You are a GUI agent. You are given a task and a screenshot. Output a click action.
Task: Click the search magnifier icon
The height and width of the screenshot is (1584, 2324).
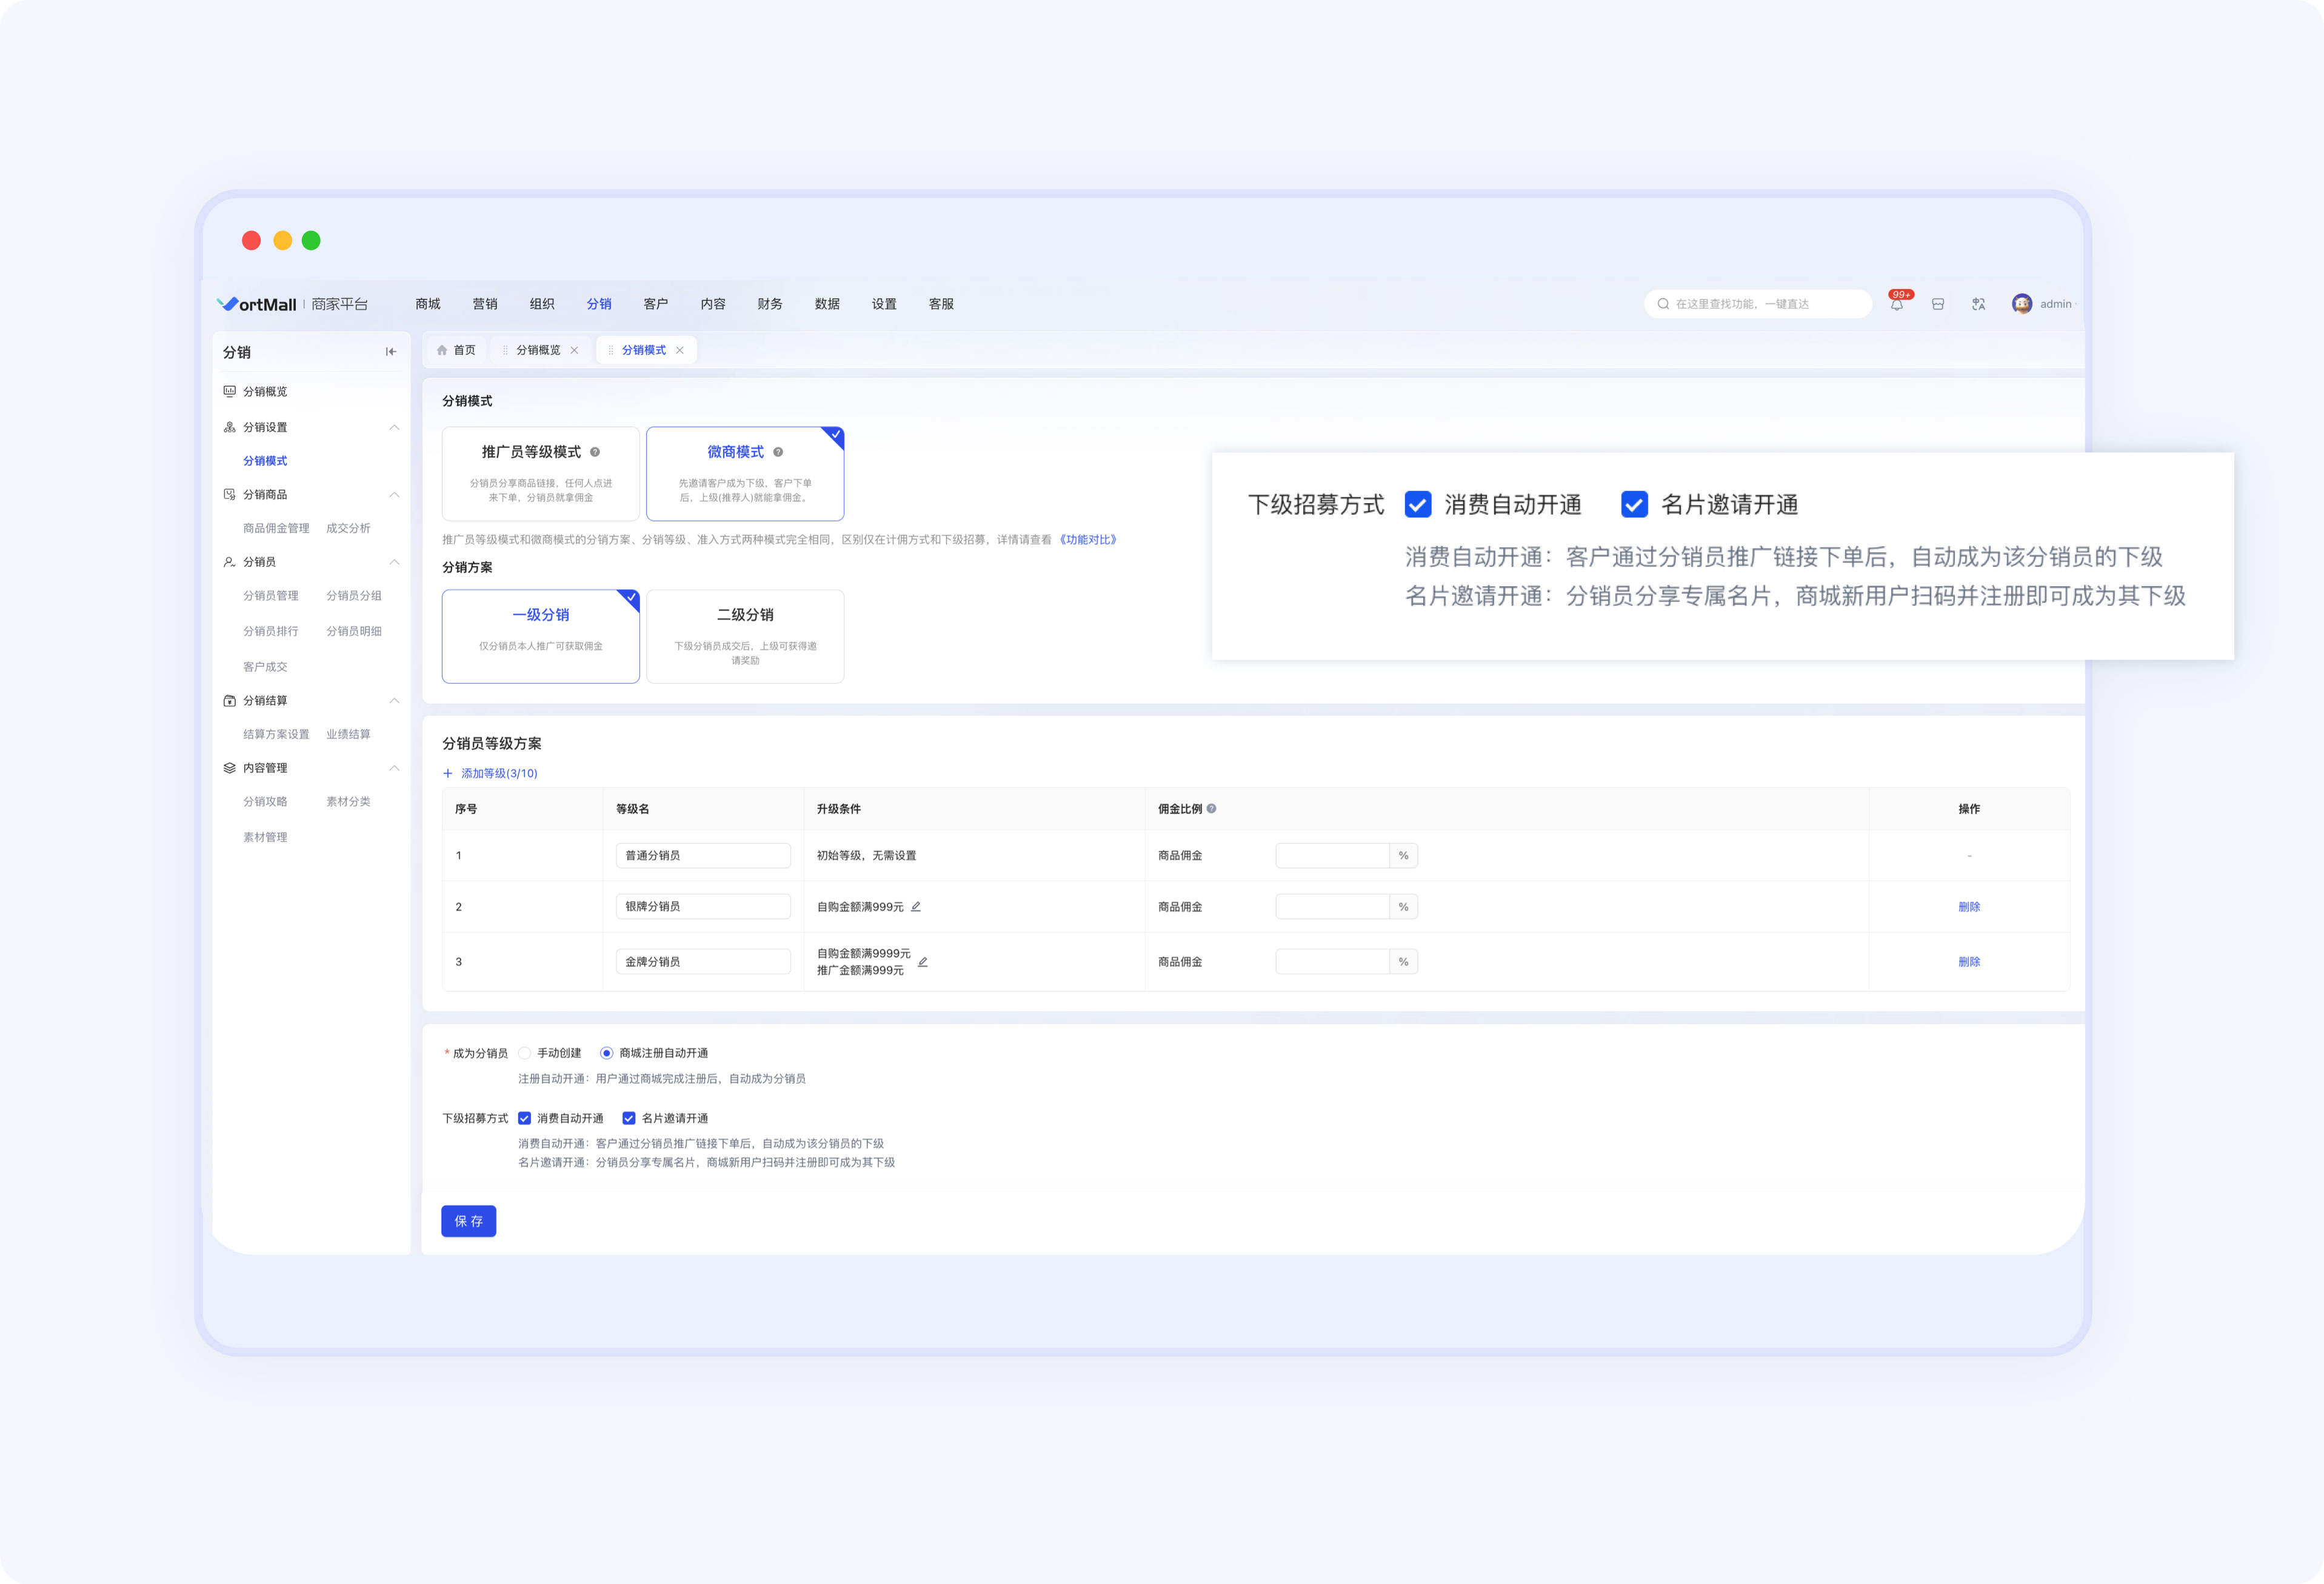[x=1663, y=304]
